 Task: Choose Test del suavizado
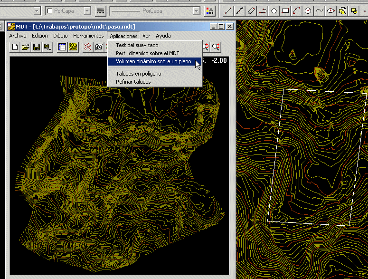155,45
